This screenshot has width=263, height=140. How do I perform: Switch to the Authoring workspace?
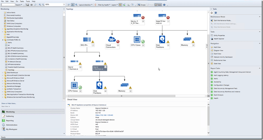pos(10,116)
